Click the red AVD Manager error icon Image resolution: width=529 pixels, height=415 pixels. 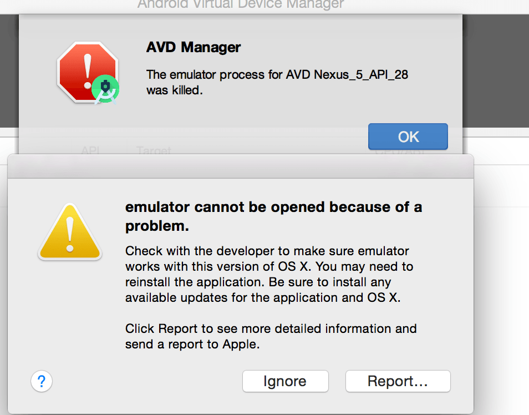tap(86, 72)
